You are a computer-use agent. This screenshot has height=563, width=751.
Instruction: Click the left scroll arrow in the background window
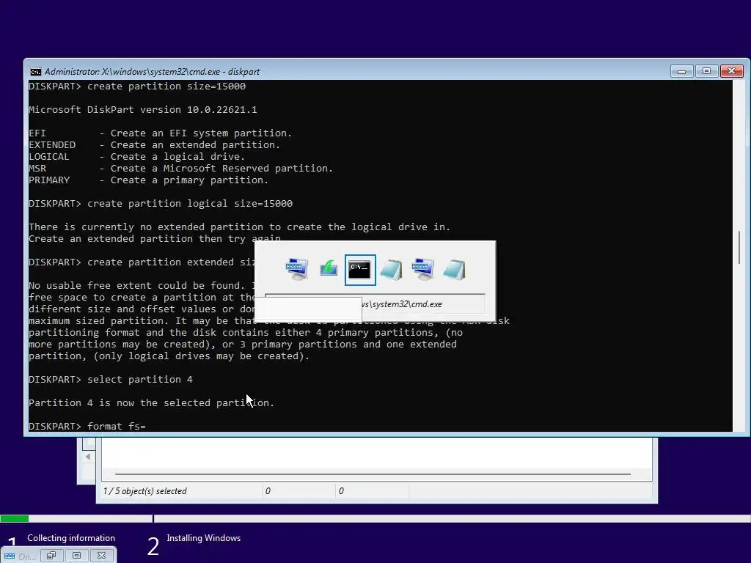[x=88, y=457]
